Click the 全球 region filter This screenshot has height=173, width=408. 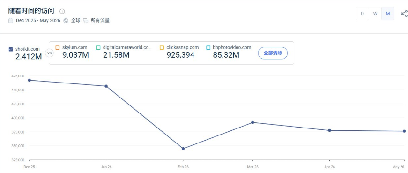point(76,21)
